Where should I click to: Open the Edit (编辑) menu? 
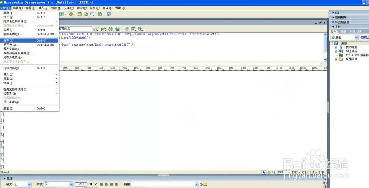pyautogui.click(x=18, y=8)
